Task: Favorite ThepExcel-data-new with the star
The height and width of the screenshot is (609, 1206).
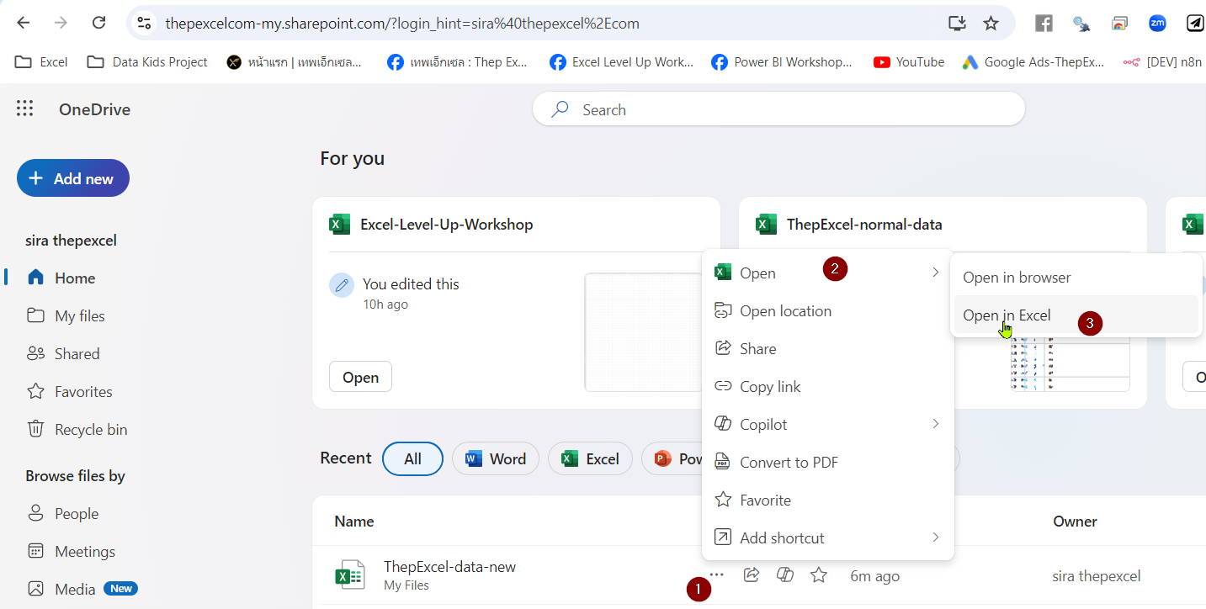Action: coord(817,575)
